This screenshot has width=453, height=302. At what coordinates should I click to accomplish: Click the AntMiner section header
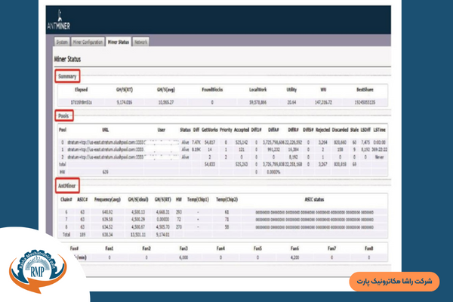coord(69,184)
